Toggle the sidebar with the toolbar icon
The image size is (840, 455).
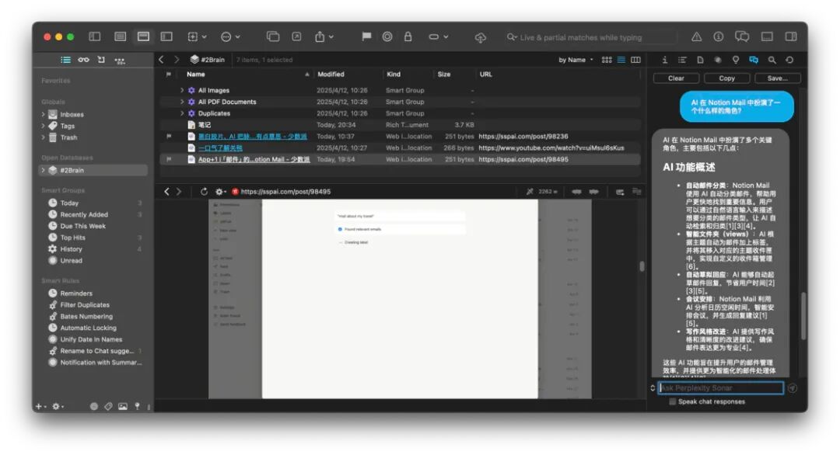tap(95, 36)
